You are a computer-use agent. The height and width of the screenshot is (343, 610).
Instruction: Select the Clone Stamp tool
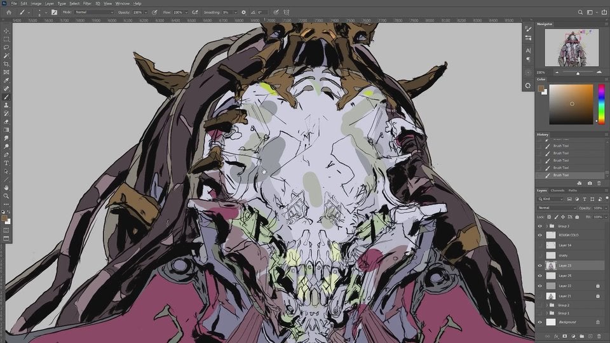pyautogui.click(x=6, y=105)
